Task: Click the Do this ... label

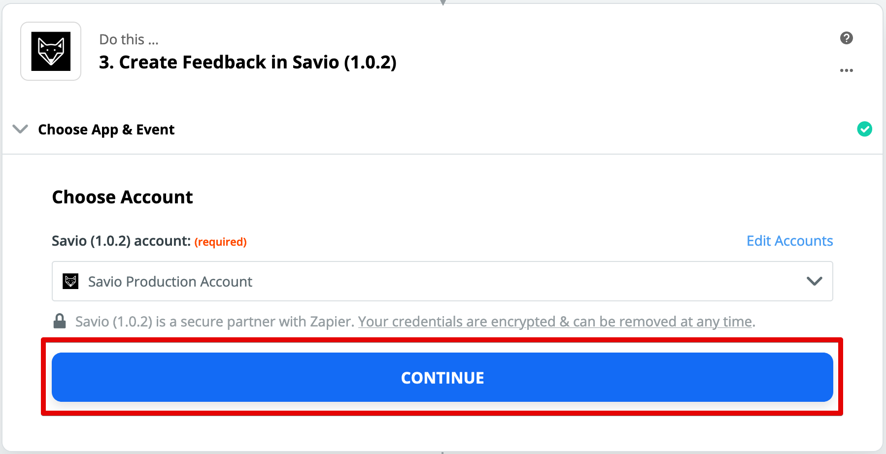Action: (129, 39)
